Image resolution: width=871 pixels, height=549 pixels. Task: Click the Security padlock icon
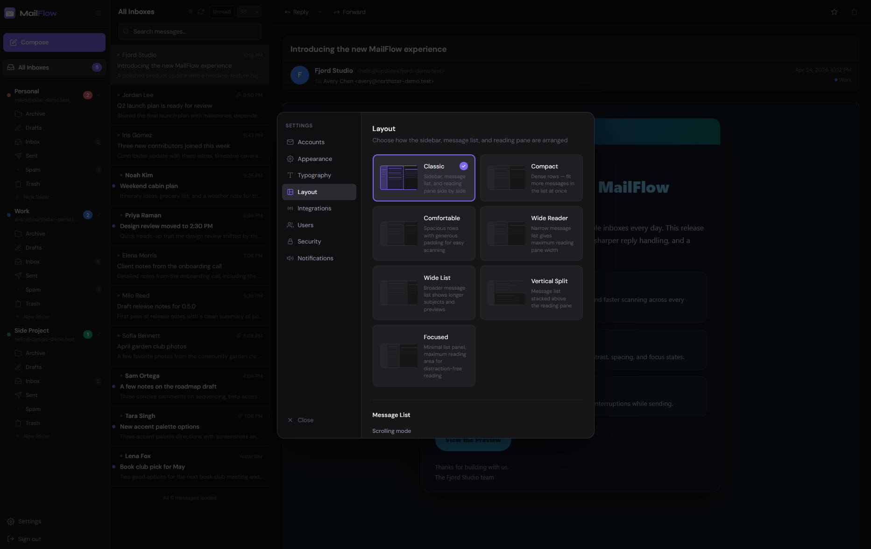pos(290,241)
